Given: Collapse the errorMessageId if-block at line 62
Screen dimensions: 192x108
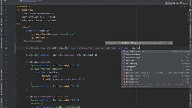Looking at the screenshot, I should click(16, 97).
